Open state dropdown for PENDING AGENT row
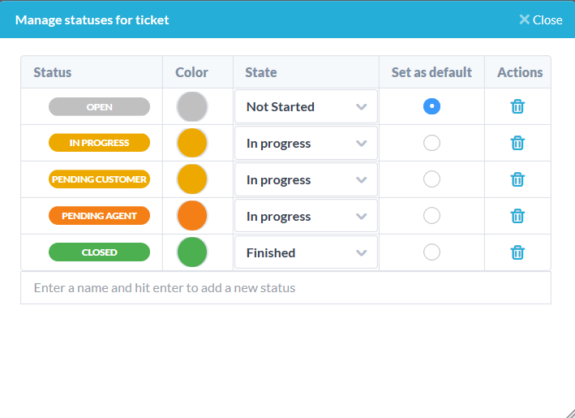This screenshot has width=575, height=418. (x=306, y=216)
